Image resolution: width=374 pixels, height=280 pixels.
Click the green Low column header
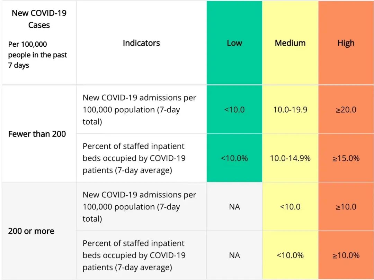pos(234,43)
